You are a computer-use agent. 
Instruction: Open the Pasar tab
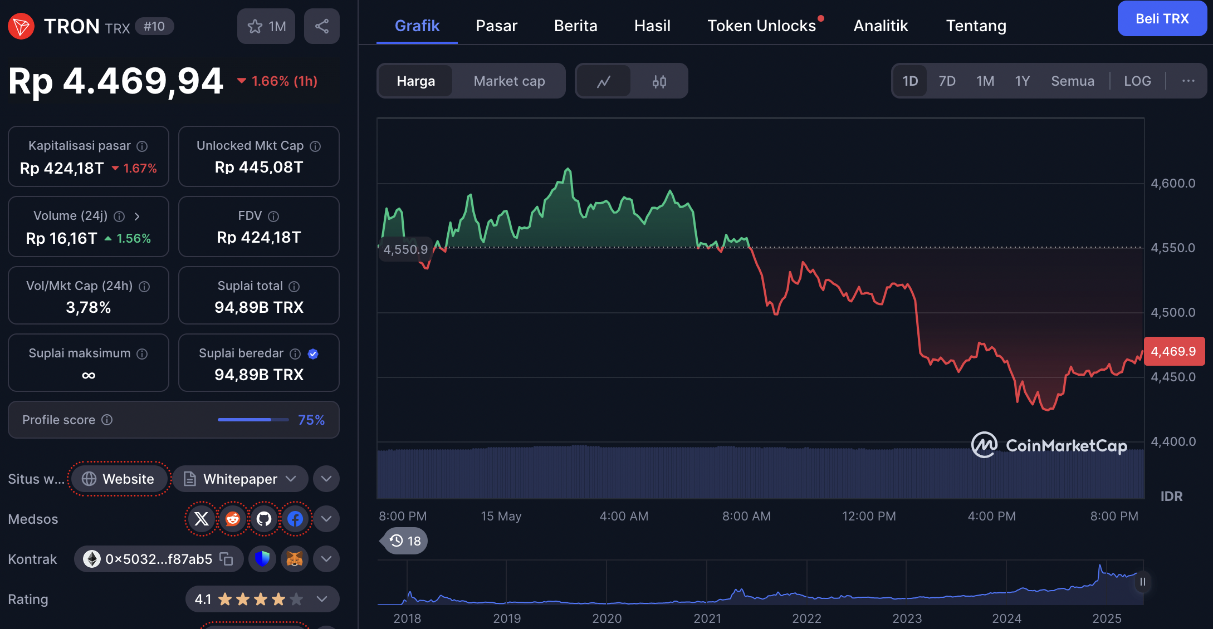[x=496, y=26]
